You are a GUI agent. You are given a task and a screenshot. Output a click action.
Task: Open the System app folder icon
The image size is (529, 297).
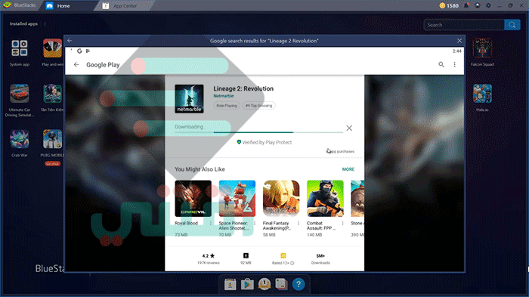click(19, 48)
